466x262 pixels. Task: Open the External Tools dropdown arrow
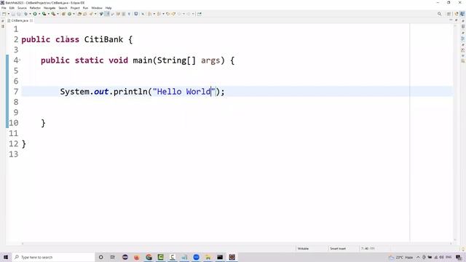[x=58, y=14]
